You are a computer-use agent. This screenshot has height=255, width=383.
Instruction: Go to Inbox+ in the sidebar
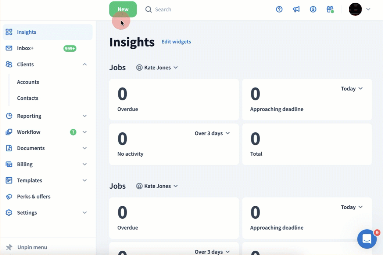point(25,48)
